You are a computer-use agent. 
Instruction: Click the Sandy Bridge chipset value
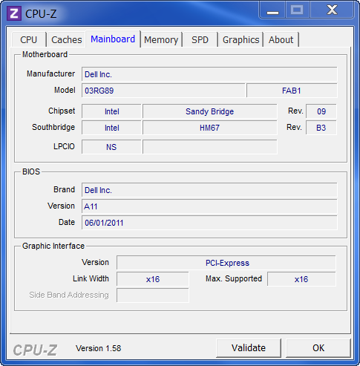click(x=210, y=111)
